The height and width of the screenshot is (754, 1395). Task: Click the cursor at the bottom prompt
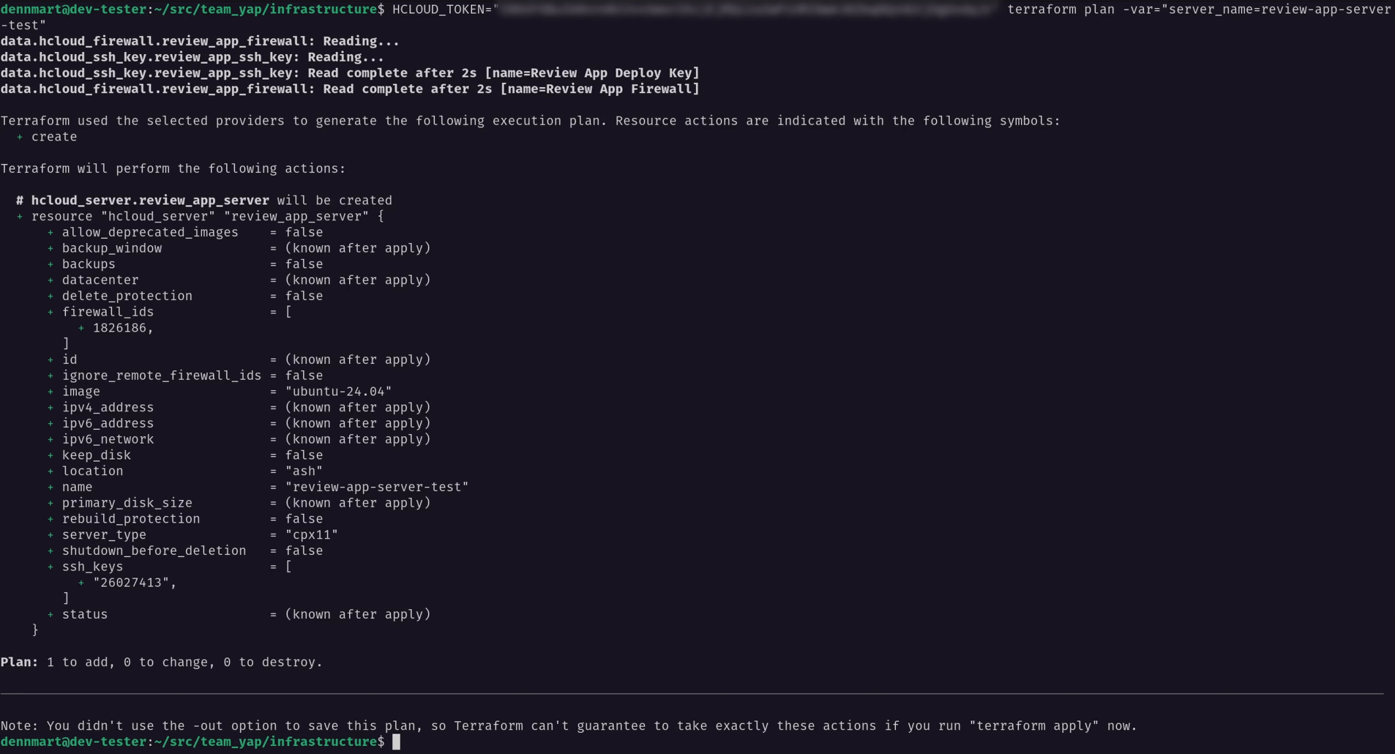tap(396, 742)
